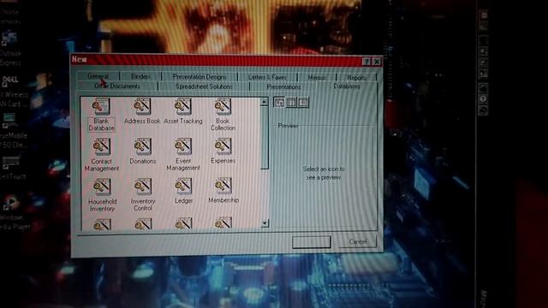548x308 pixels.
Task: Pick the Book Collection template icon
Action: tap(223, 115)
